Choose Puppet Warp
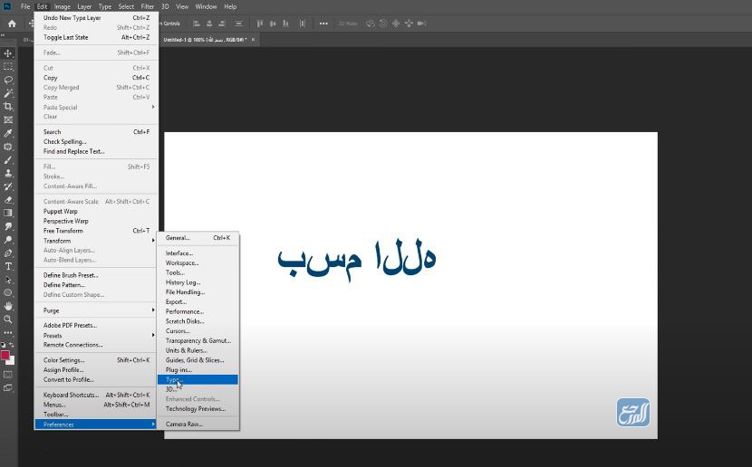Viewport: 752px width, 467px height. pos(96,211)
